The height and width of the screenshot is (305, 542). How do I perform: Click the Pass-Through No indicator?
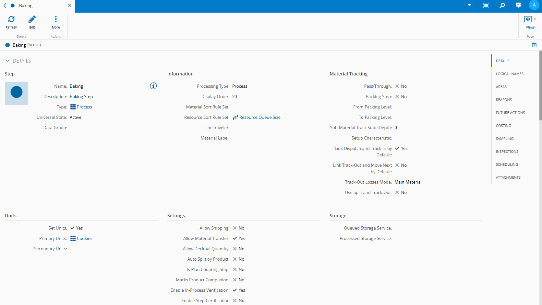click(x=401, y=86)
